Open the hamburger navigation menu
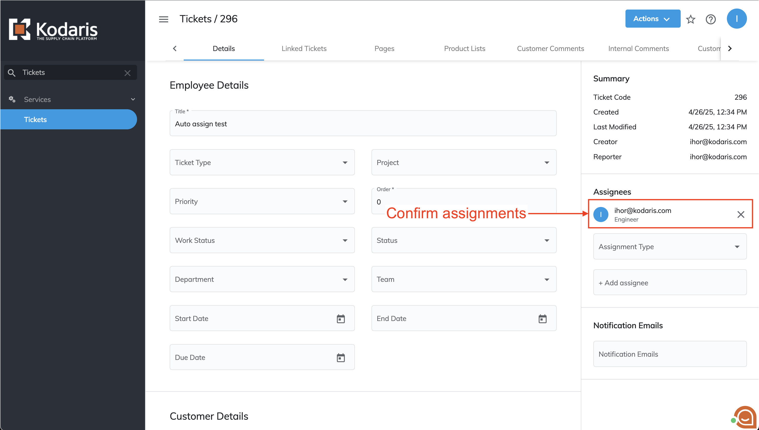 tap(163, 19)
